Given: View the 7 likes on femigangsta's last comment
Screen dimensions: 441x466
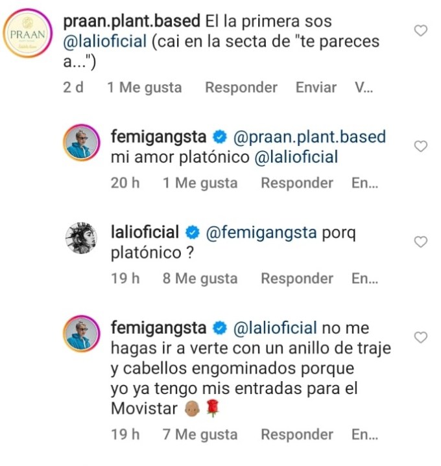Looking at the screenshot, I should click(x=200, y=434).
